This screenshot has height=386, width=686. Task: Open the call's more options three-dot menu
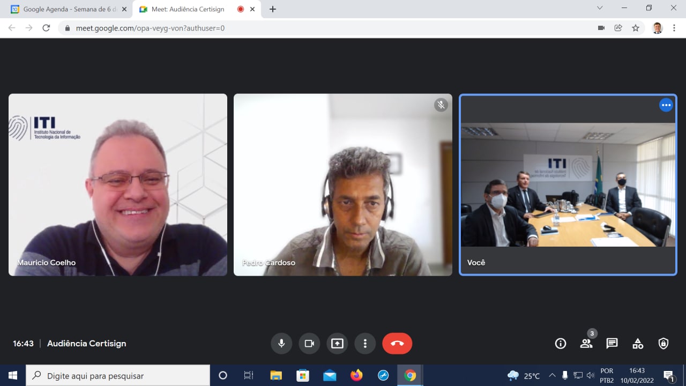point(365,343)
